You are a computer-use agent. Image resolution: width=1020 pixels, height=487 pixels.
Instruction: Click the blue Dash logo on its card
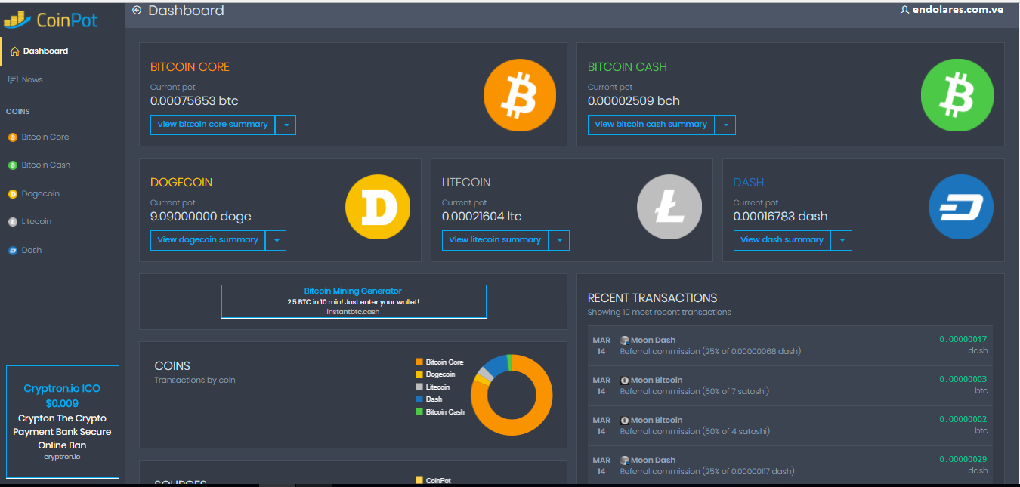pos(960,206)
